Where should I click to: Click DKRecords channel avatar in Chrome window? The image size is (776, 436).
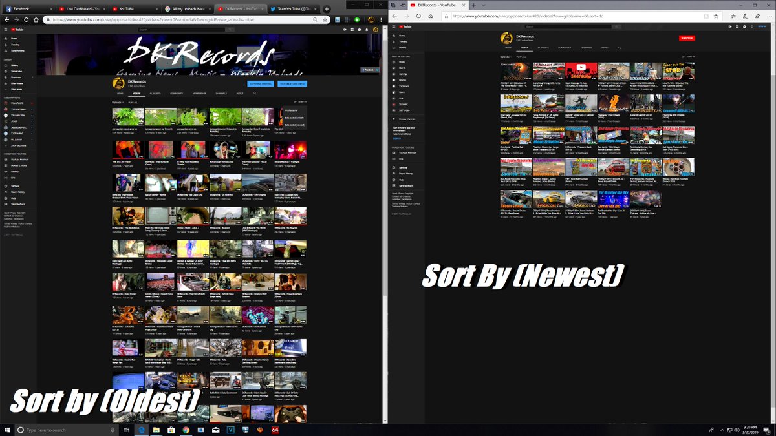click(118, 83)
